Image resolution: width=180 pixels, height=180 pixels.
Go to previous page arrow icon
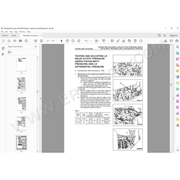35,41
